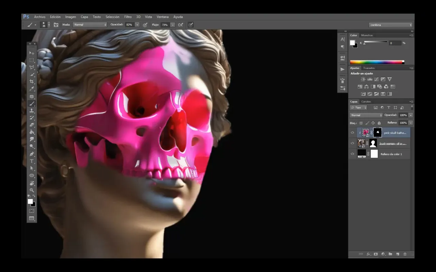Viewport: 436px width, 272px height.
Task: Open the Ventana menu
Action: (162, 17)
